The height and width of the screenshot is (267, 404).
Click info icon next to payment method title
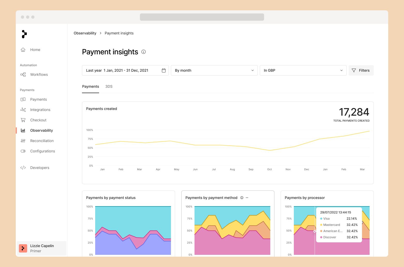[242, 198]
